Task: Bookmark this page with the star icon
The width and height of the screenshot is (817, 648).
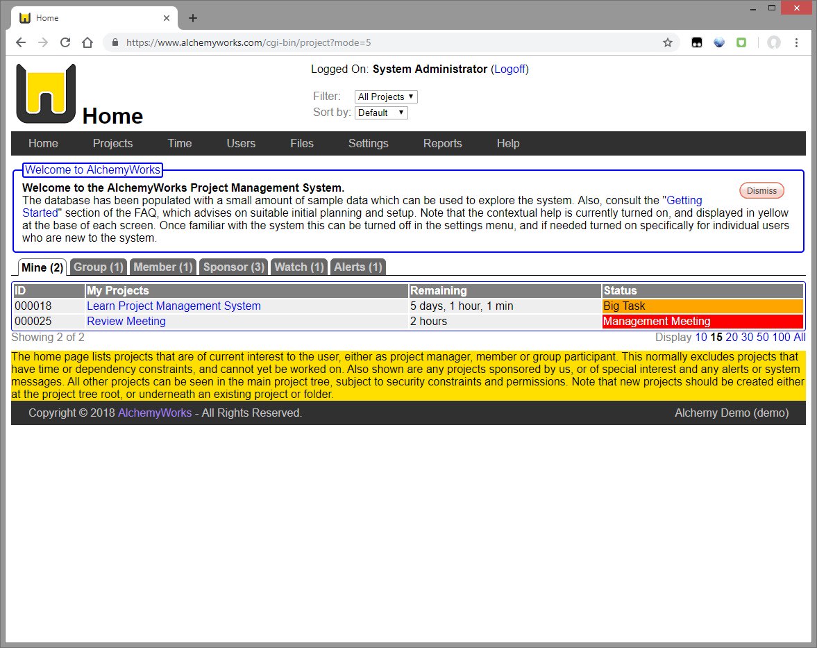Action: [x=668, y=43]
